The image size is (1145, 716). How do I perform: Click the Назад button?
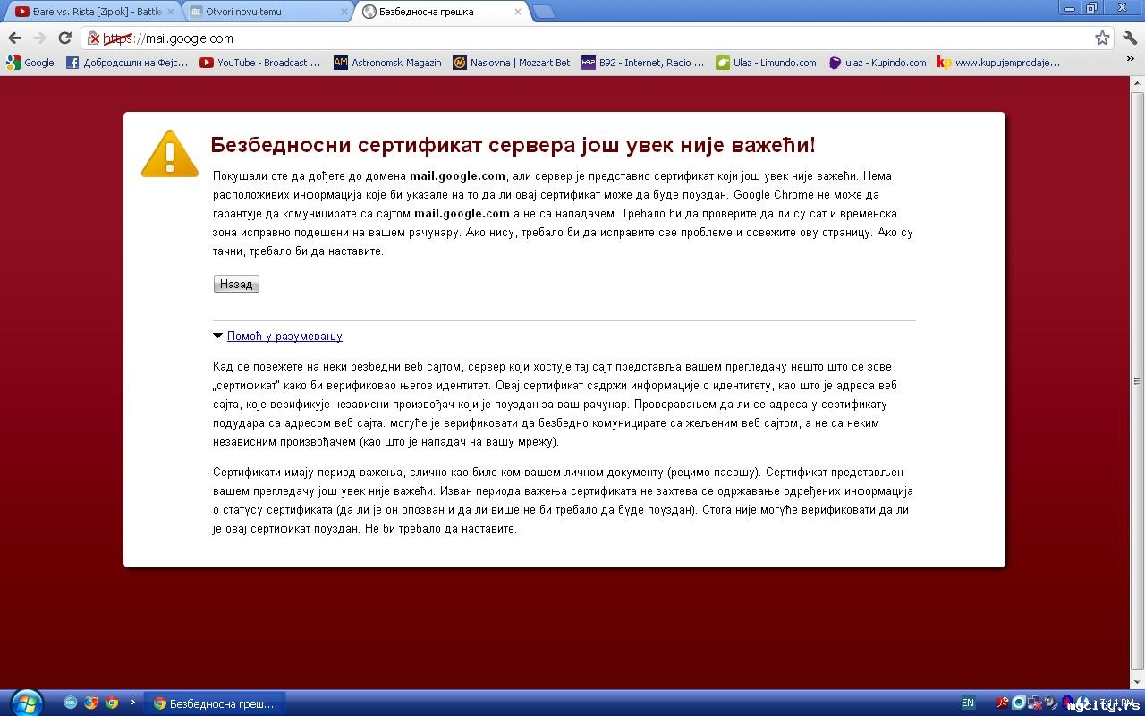tap(236, 284)
